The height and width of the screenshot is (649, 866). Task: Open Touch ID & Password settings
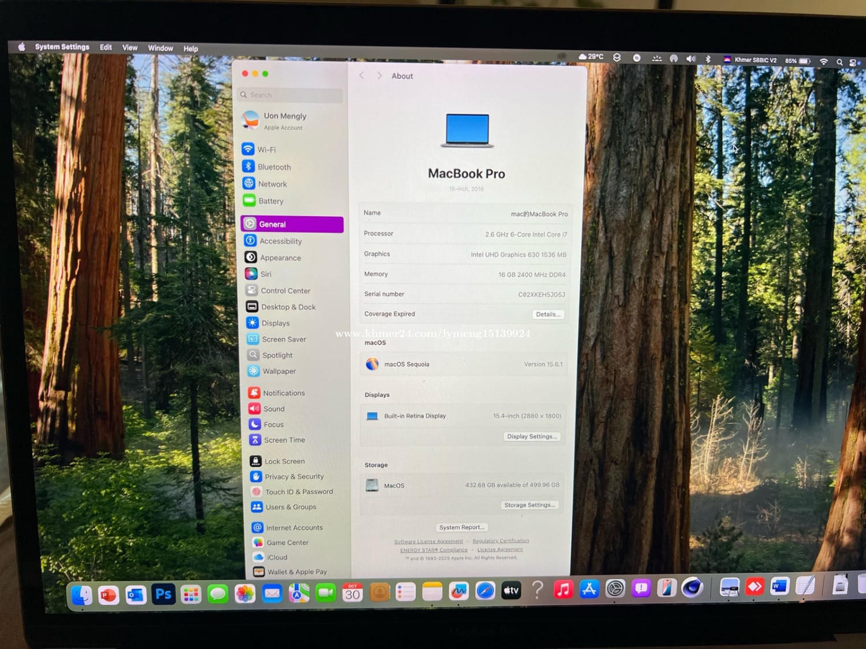[x=298, y=492]
